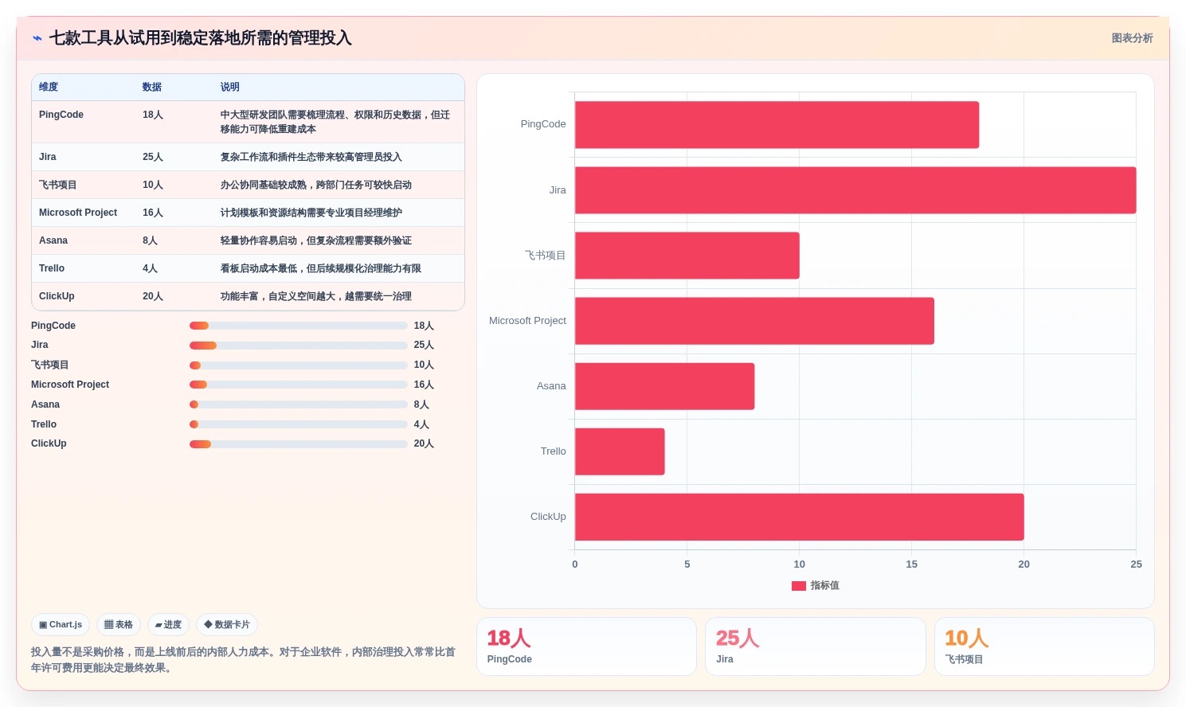The height and width of the screenshot is (707, 1186).
Task: Select the 数据卡片 tag chip
Action: [x=227, y=625]
